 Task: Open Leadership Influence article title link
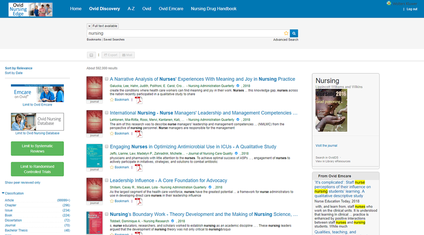coord(169,180)
